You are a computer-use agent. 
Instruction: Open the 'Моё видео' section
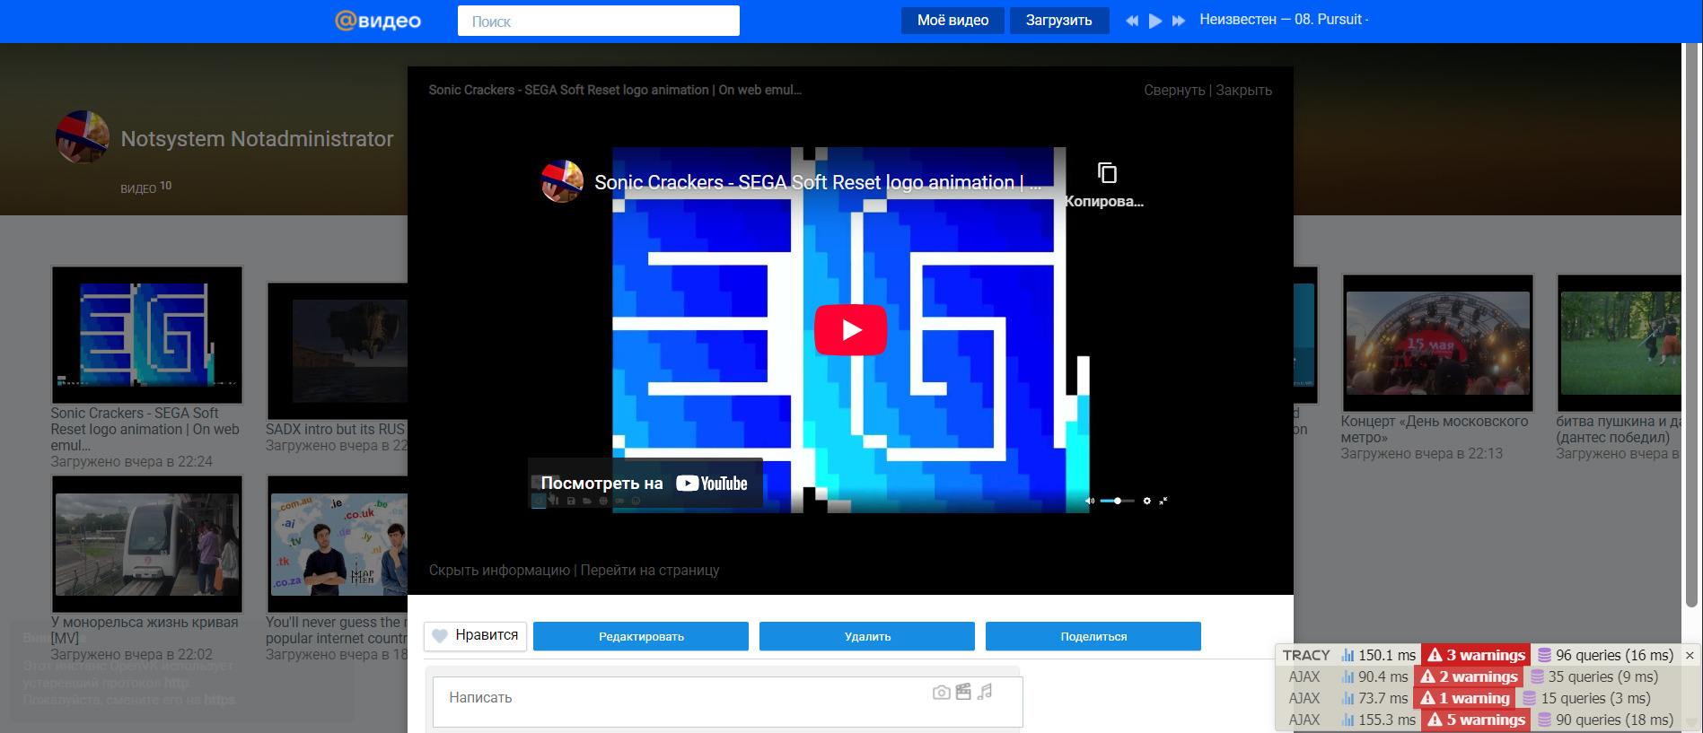click(x=952, y=21)
